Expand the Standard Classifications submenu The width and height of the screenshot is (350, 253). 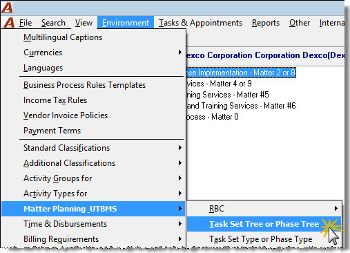[x=93, y=148]
